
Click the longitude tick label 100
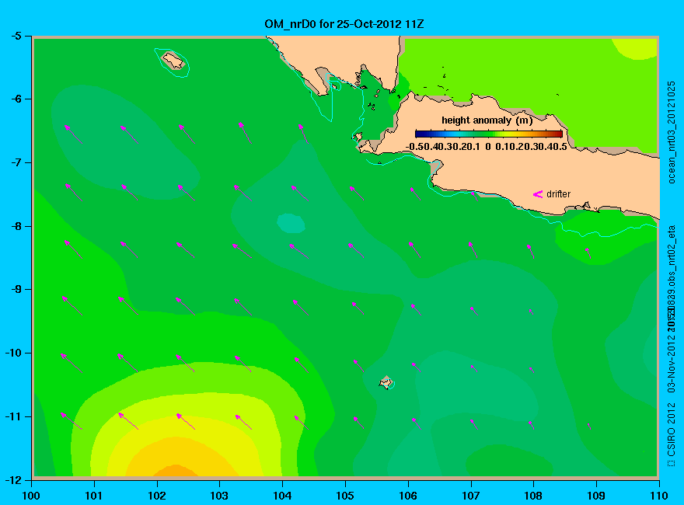click(x=31, y=496)
